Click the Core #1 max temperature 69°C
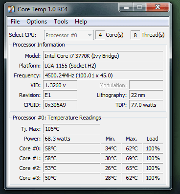 click(132, 158)
